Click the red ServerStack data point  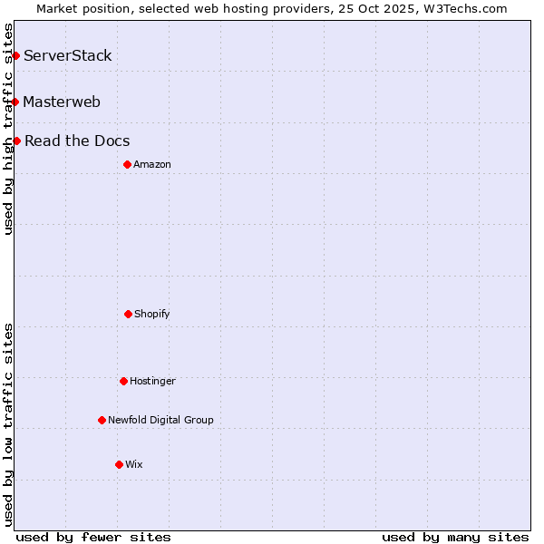click(x=15, y=56)
